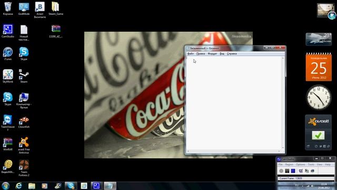Switch to Skype on the taskbar

pos(71,186)
